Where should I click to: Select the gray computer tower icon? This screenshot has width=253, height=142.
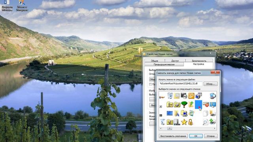tap(177, 122)
